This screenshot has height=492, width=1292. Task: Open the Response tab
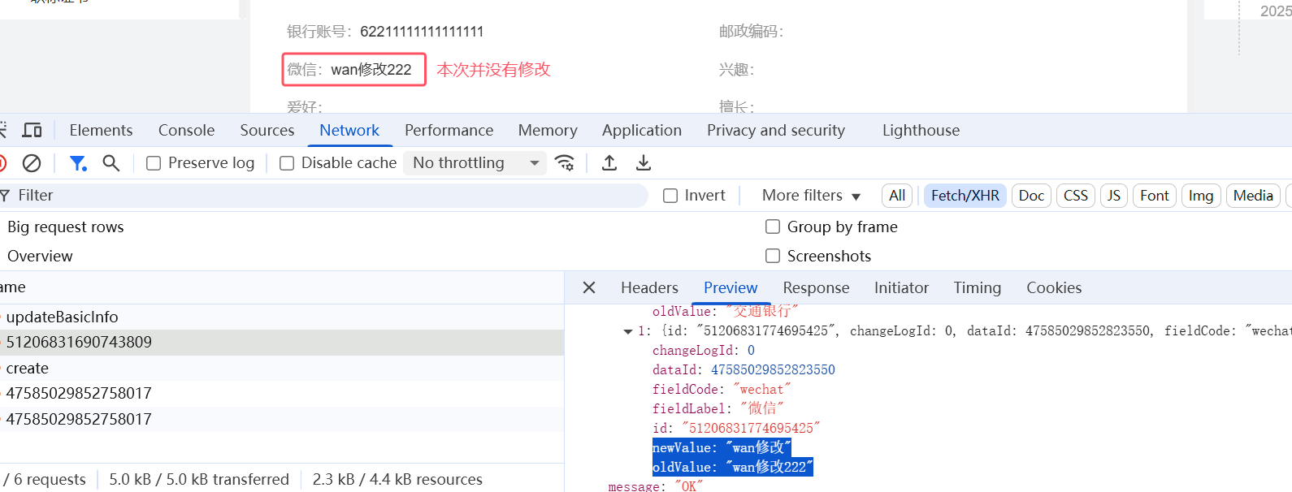[x=816, y=288]
